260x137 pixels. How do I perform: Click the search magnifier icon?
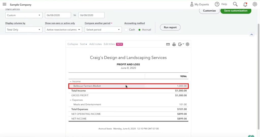(235, 4)
